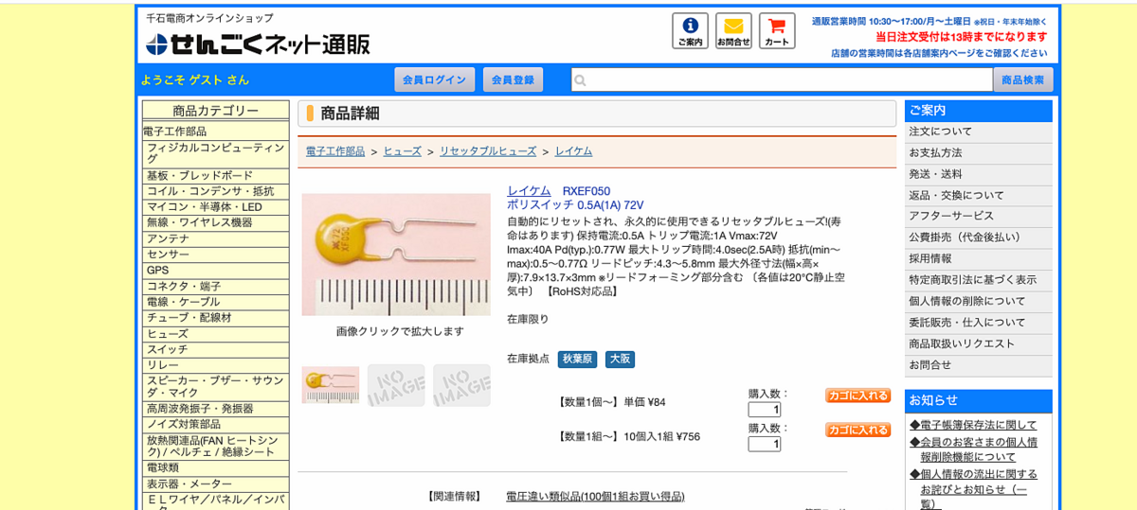Open 電圧違い類似品 related link
The image size is (1137, 510).
tap(595, 496)
